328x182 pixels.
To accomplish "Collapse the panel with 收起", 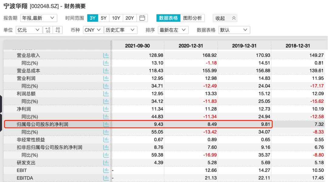I will (x=225, y=18).
